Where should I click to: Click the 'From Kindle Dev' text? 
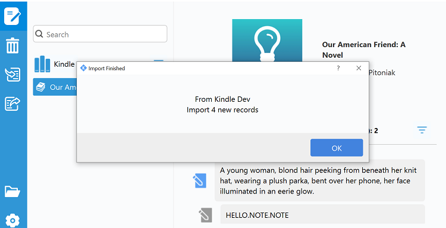point(222,99)
